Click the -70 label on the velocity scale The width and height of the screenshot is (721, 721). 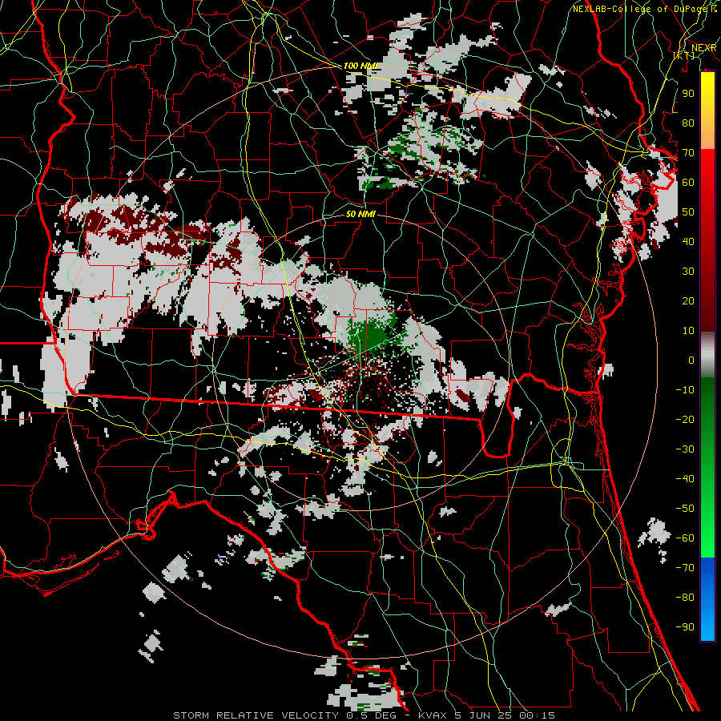click(x=685, y=567)
